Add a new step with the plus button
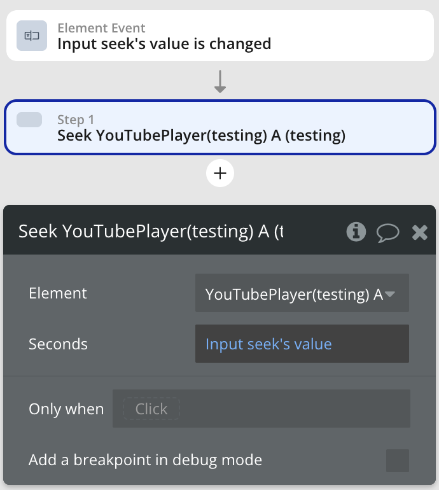 [220, 174]
